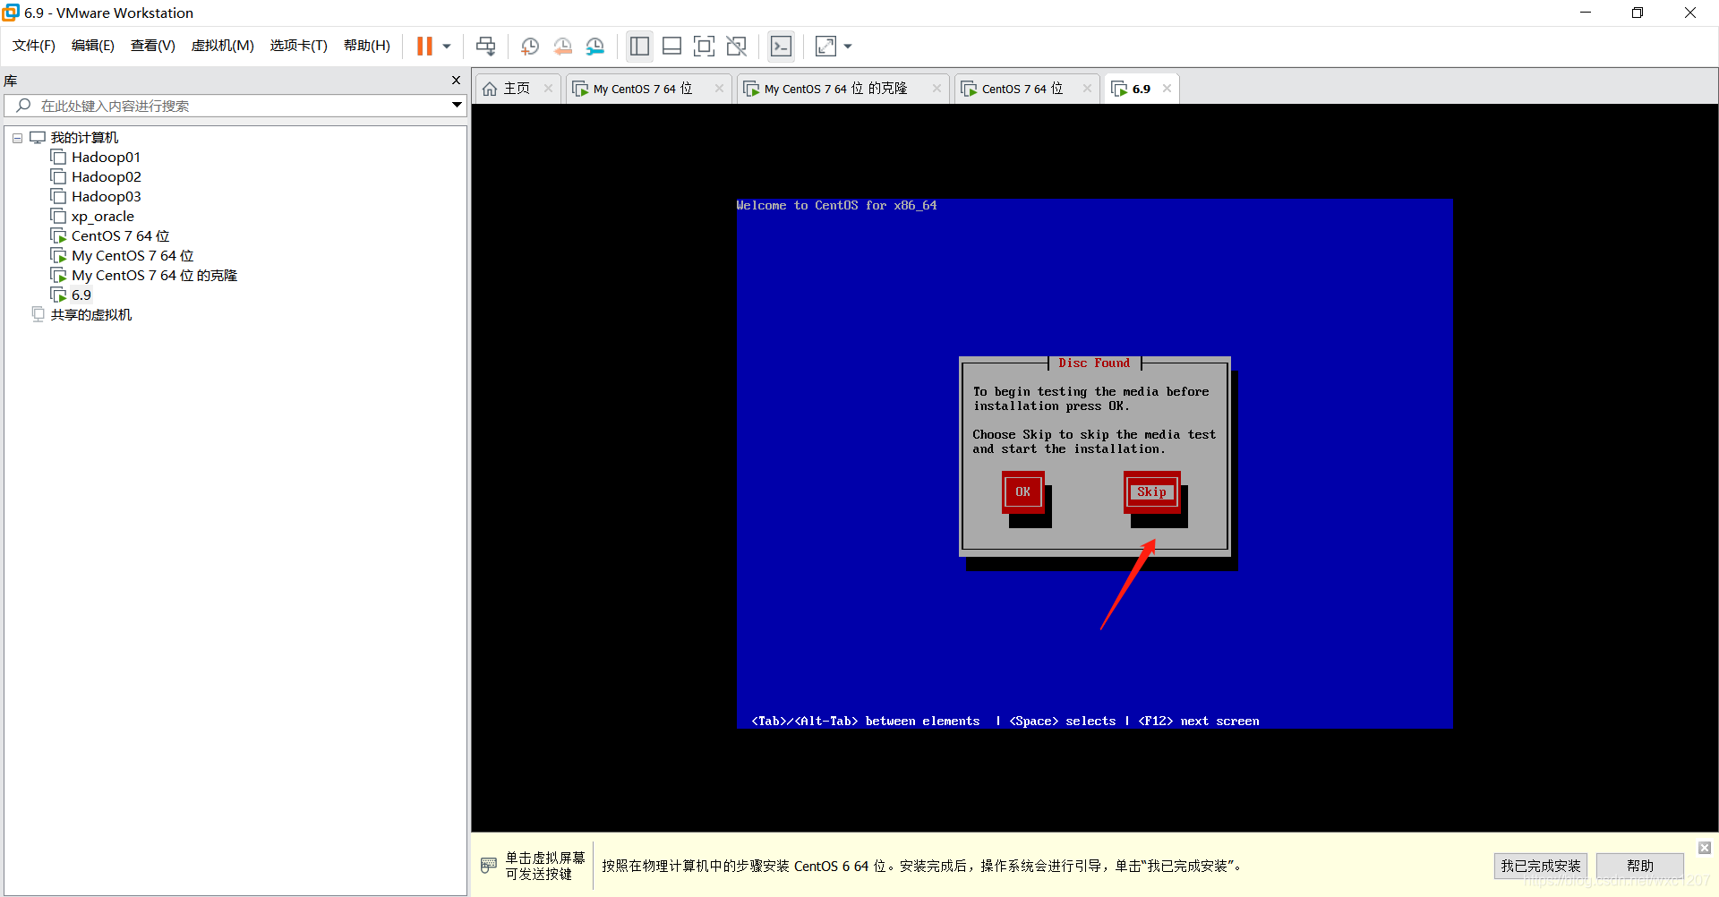The image size is (1719, 897).
Task: Open the 虚拟机(M) menu
Action: tap(223, 46)
